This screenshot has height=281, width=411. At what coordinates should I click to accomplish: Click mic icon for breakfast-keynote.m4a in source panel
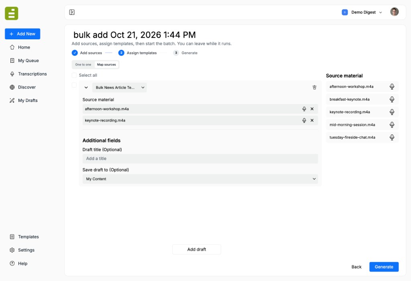point(392,99)
